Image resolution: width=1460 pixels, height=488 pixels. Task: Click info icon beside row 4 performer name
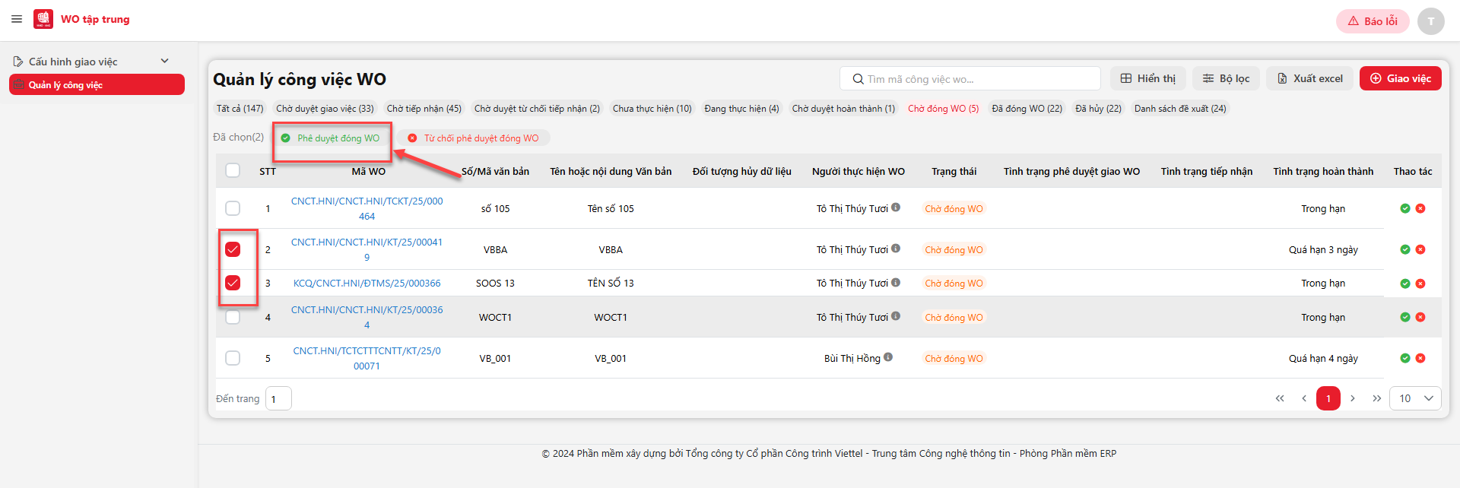[x=896, y=315]
